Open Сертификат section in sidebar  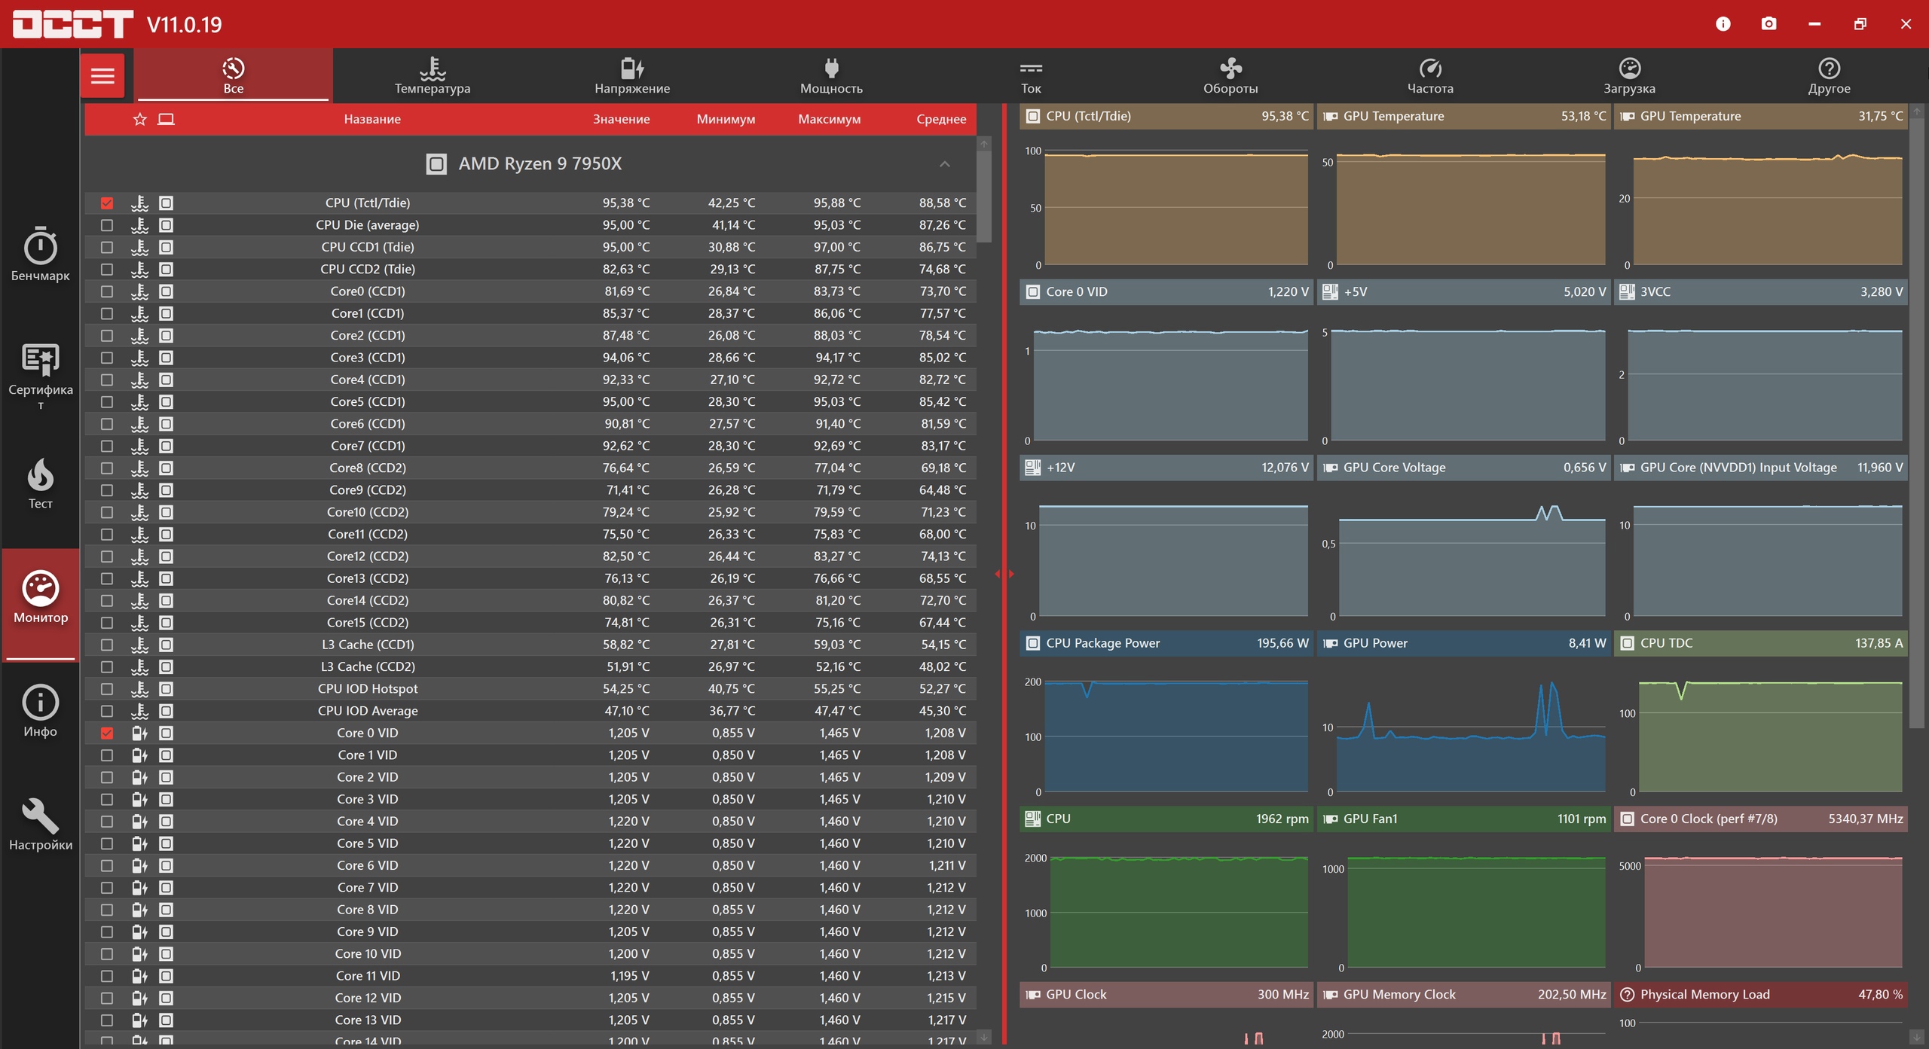pyautogui.click(x=41, y=377)
